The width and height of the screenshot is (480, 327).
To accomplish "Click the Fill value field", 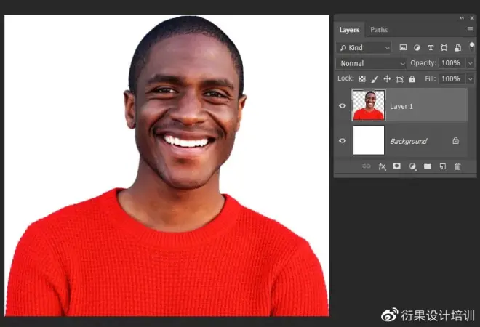I will click(452, 79).
